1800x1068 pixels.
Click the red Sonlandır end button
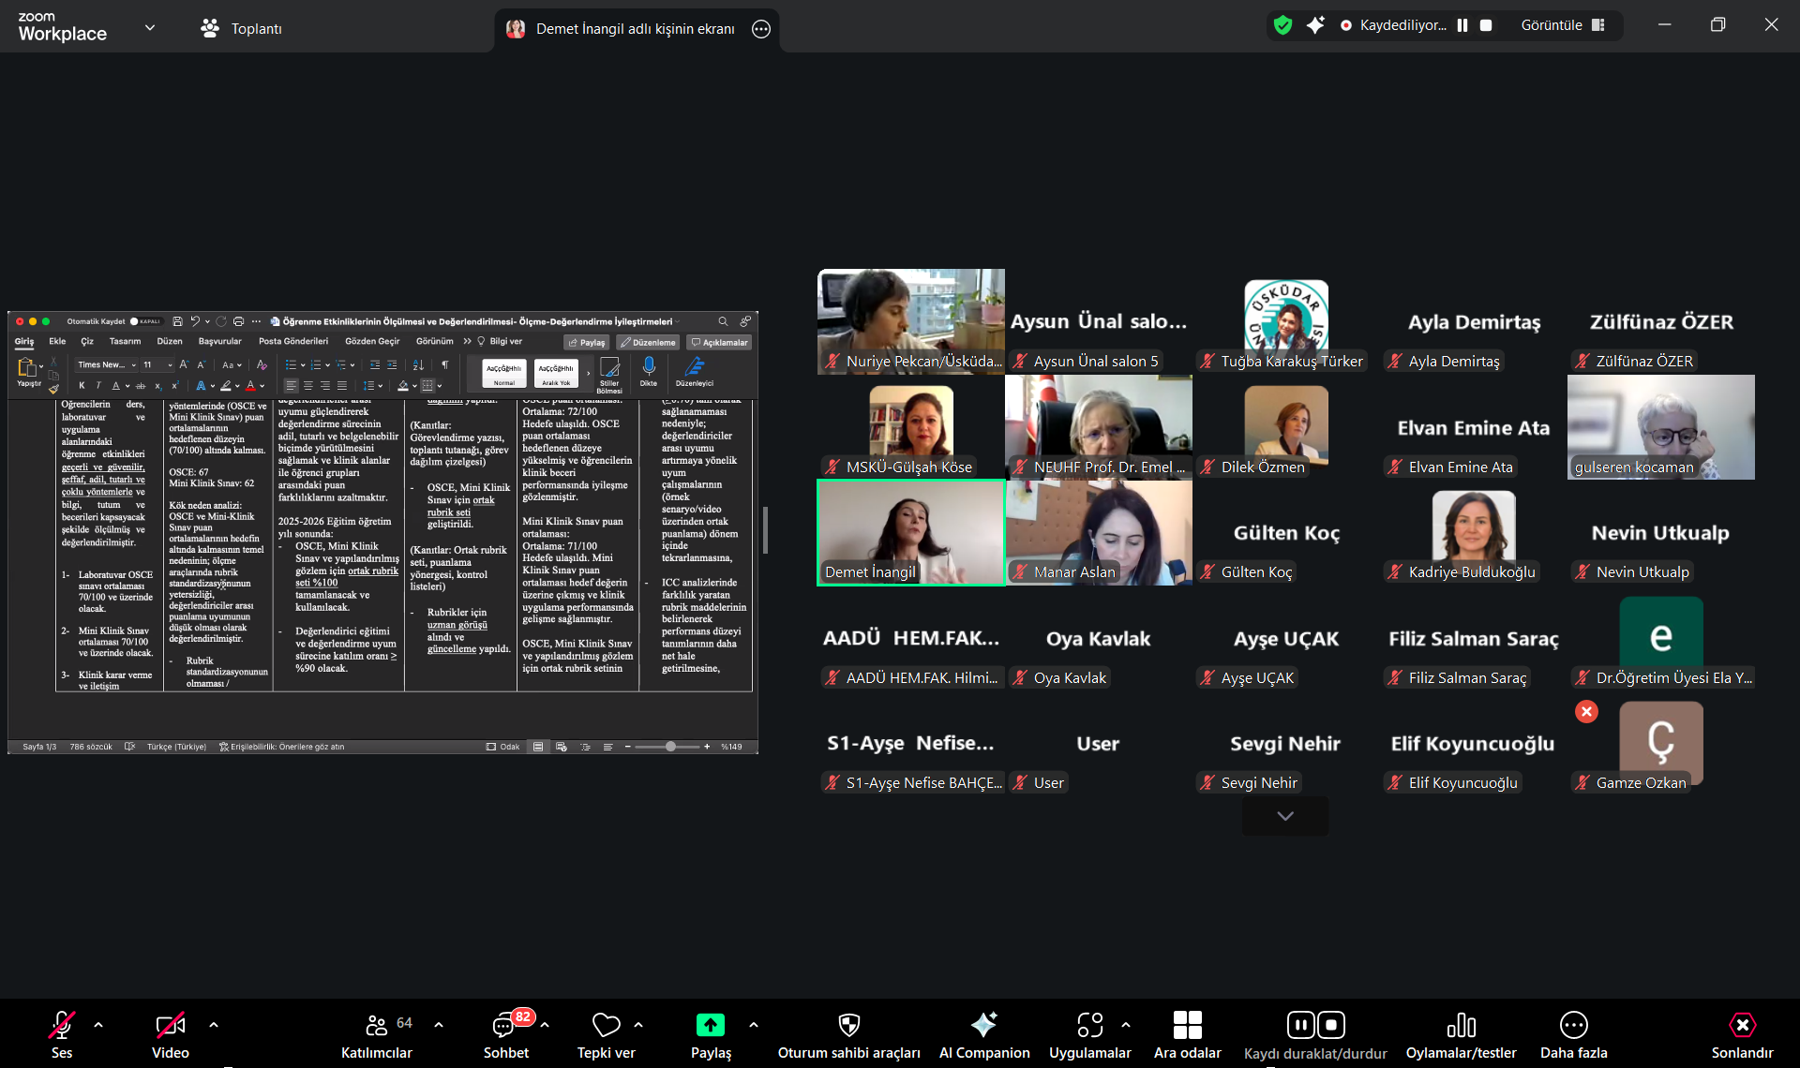click(x=1741, y=1025)
